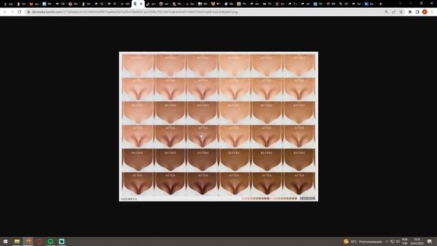Screen dimensions: 437x246
Task: Expand the tab search chevron
Action: pyautogui.click(x=400, y=3)
